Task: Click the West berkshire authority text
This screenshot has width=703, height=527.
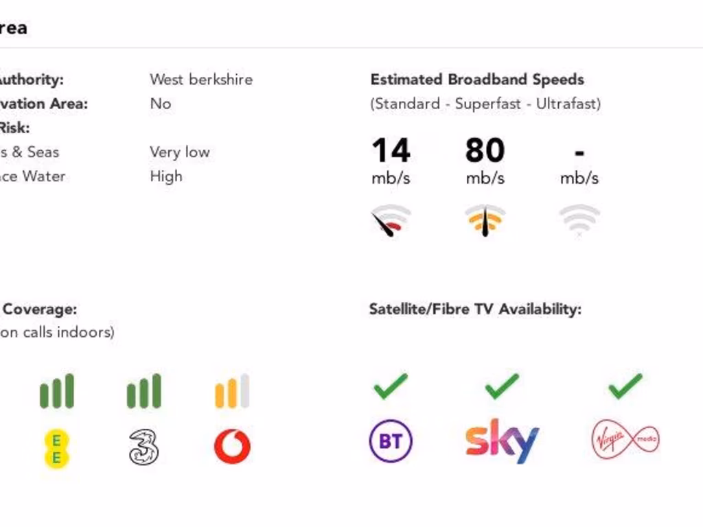Action: (201, 80)
